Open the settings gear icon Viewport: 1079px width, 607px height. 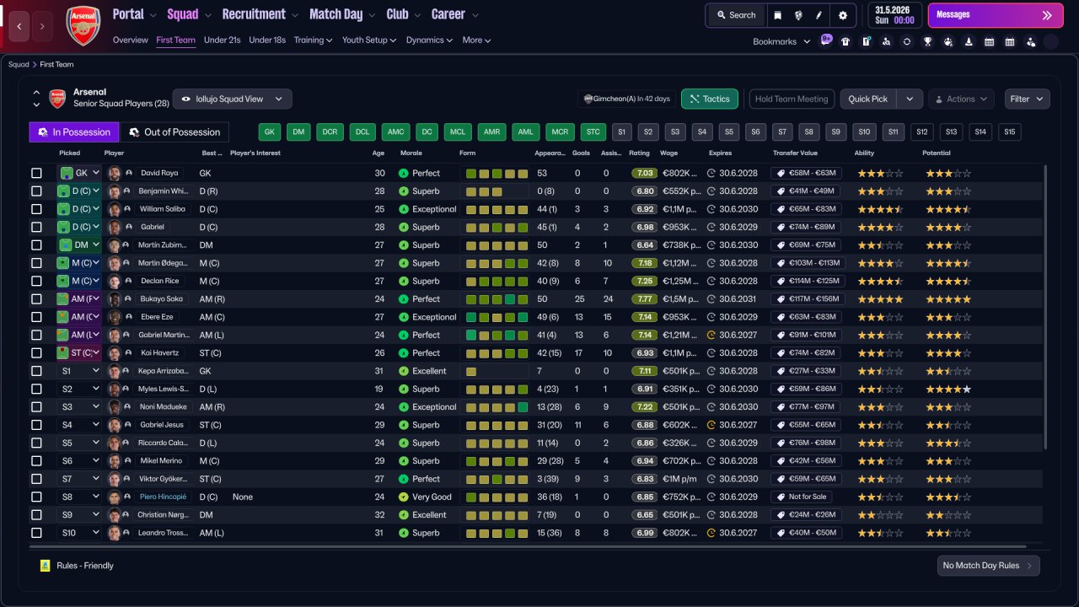[x=842, y=15]
